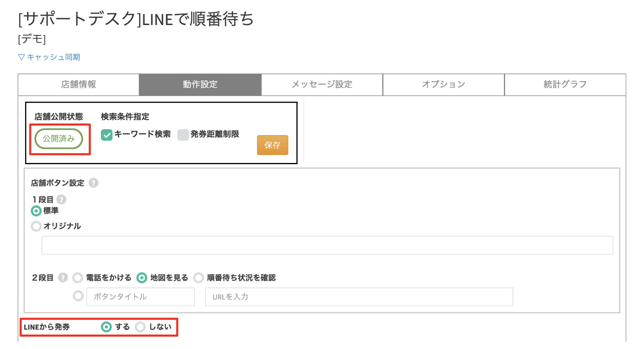Uncheck the キーワード検索 checkbox
Image resolution: width=639 pixels, height=349 pixels.
pyautogui.click(x=106, y=135)
